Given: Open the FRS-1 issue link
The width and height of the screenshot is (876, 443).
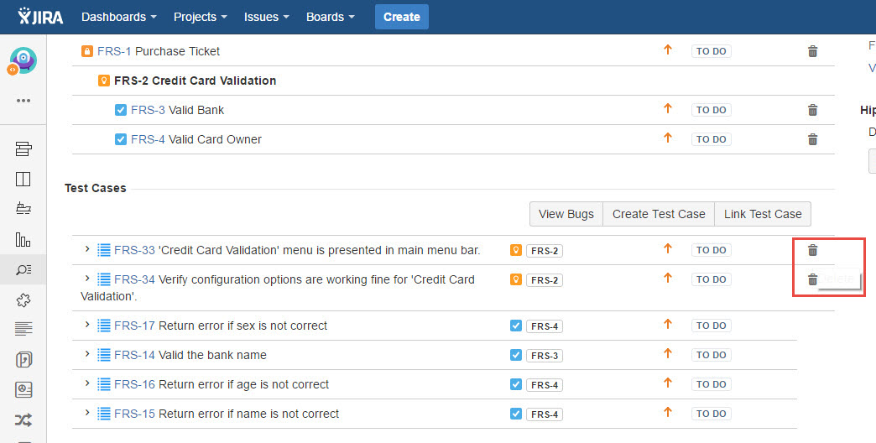Looking at the screenshot, I should click(x=114, y=51).
